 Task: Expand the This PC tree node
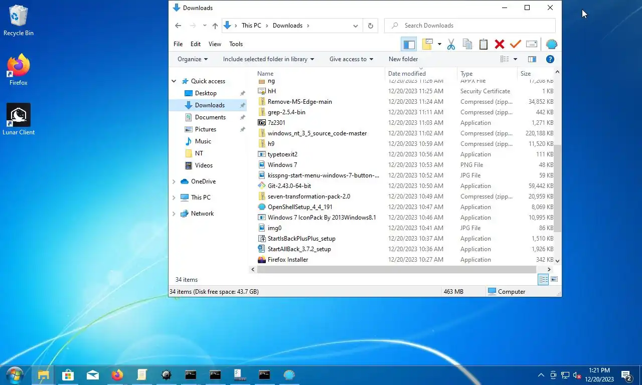click(174, 198)
